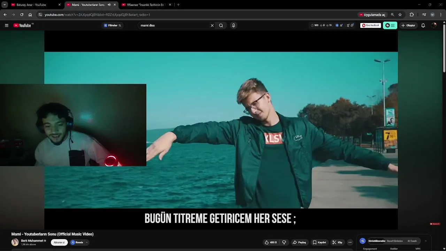Collapse the vidIQ panel with the chevron
The width and height of the screenshot is (446, 251).
(425, 241)
